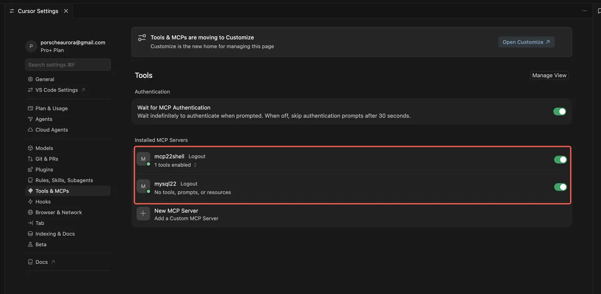Viewport: 601px width, 294px height.
Task: Open the General settings section
Action: coord(68,79)
